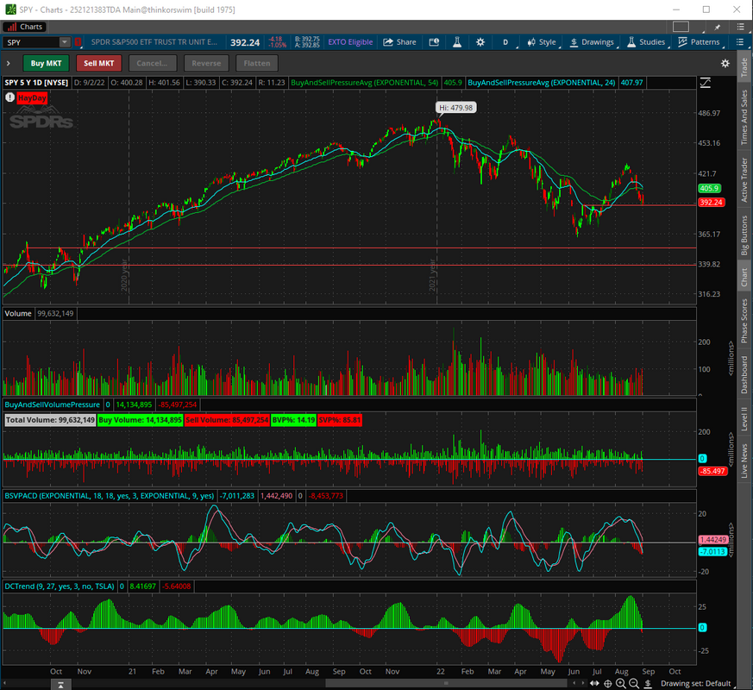Click the Buy MKT button
Image resolution: width=753 pixels, height=690 pixels.
point(46,63)
